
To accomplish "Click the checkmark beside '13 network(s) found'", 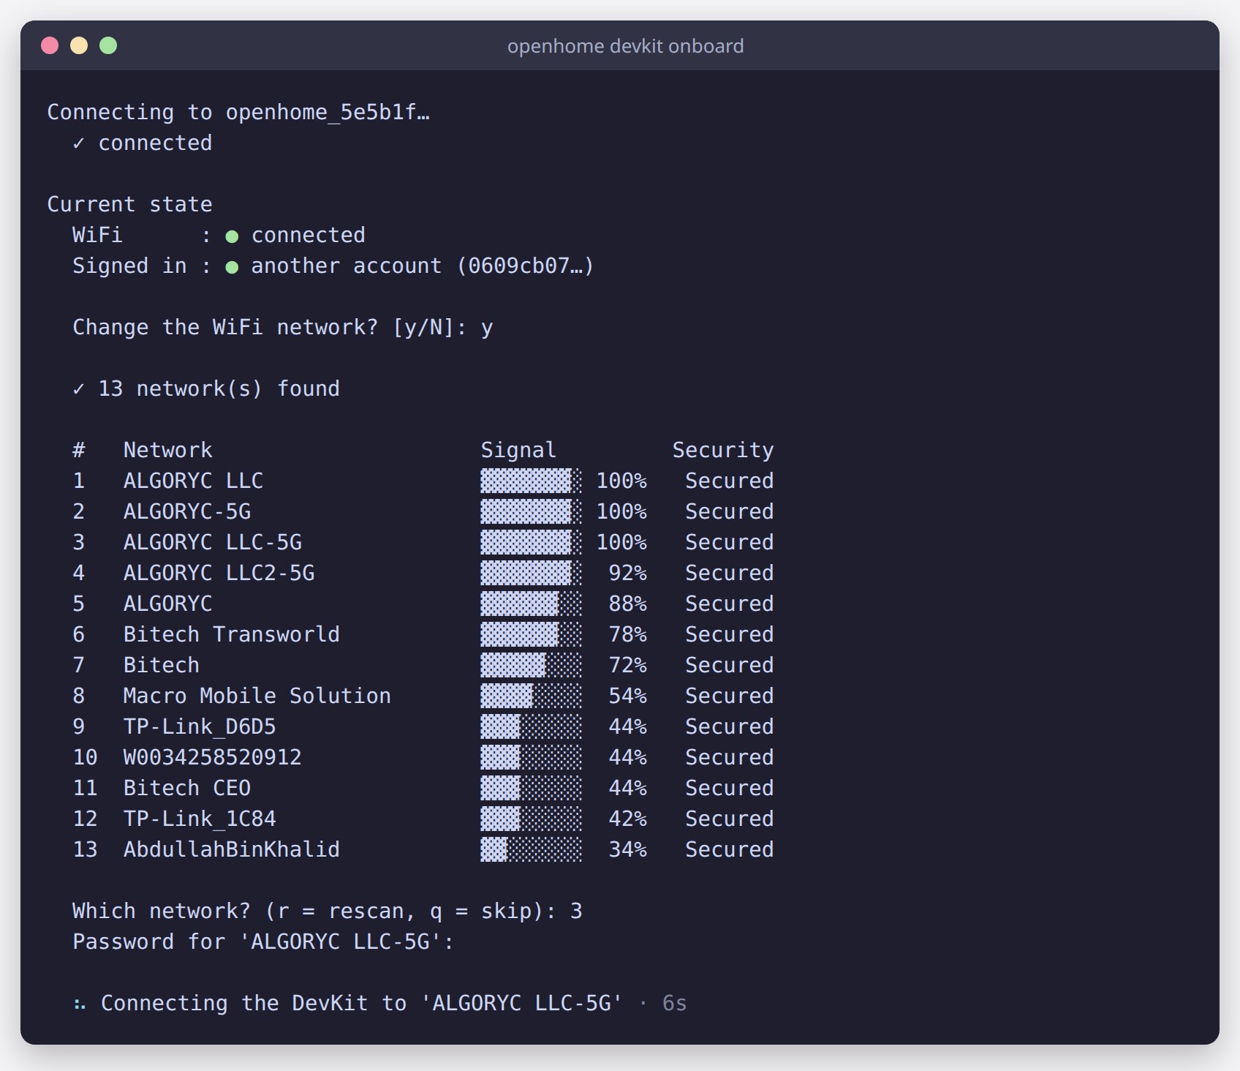I will coord(79,389).
